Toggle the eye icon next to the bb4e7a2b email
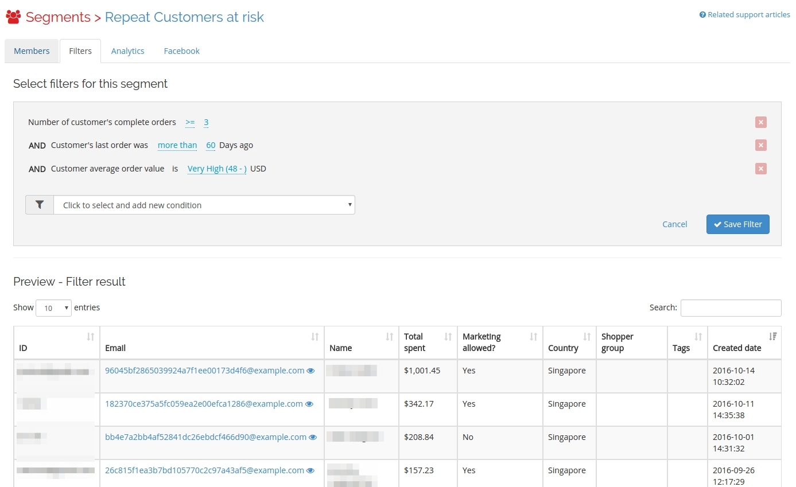Image resolution: width=796 pixels, height=487 pixels. [x=313, y=437]
